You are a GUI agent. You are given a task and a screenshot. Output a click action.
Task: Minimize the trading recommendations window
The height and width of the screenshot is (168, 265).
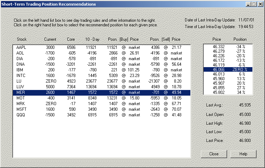tap(248, 4)
